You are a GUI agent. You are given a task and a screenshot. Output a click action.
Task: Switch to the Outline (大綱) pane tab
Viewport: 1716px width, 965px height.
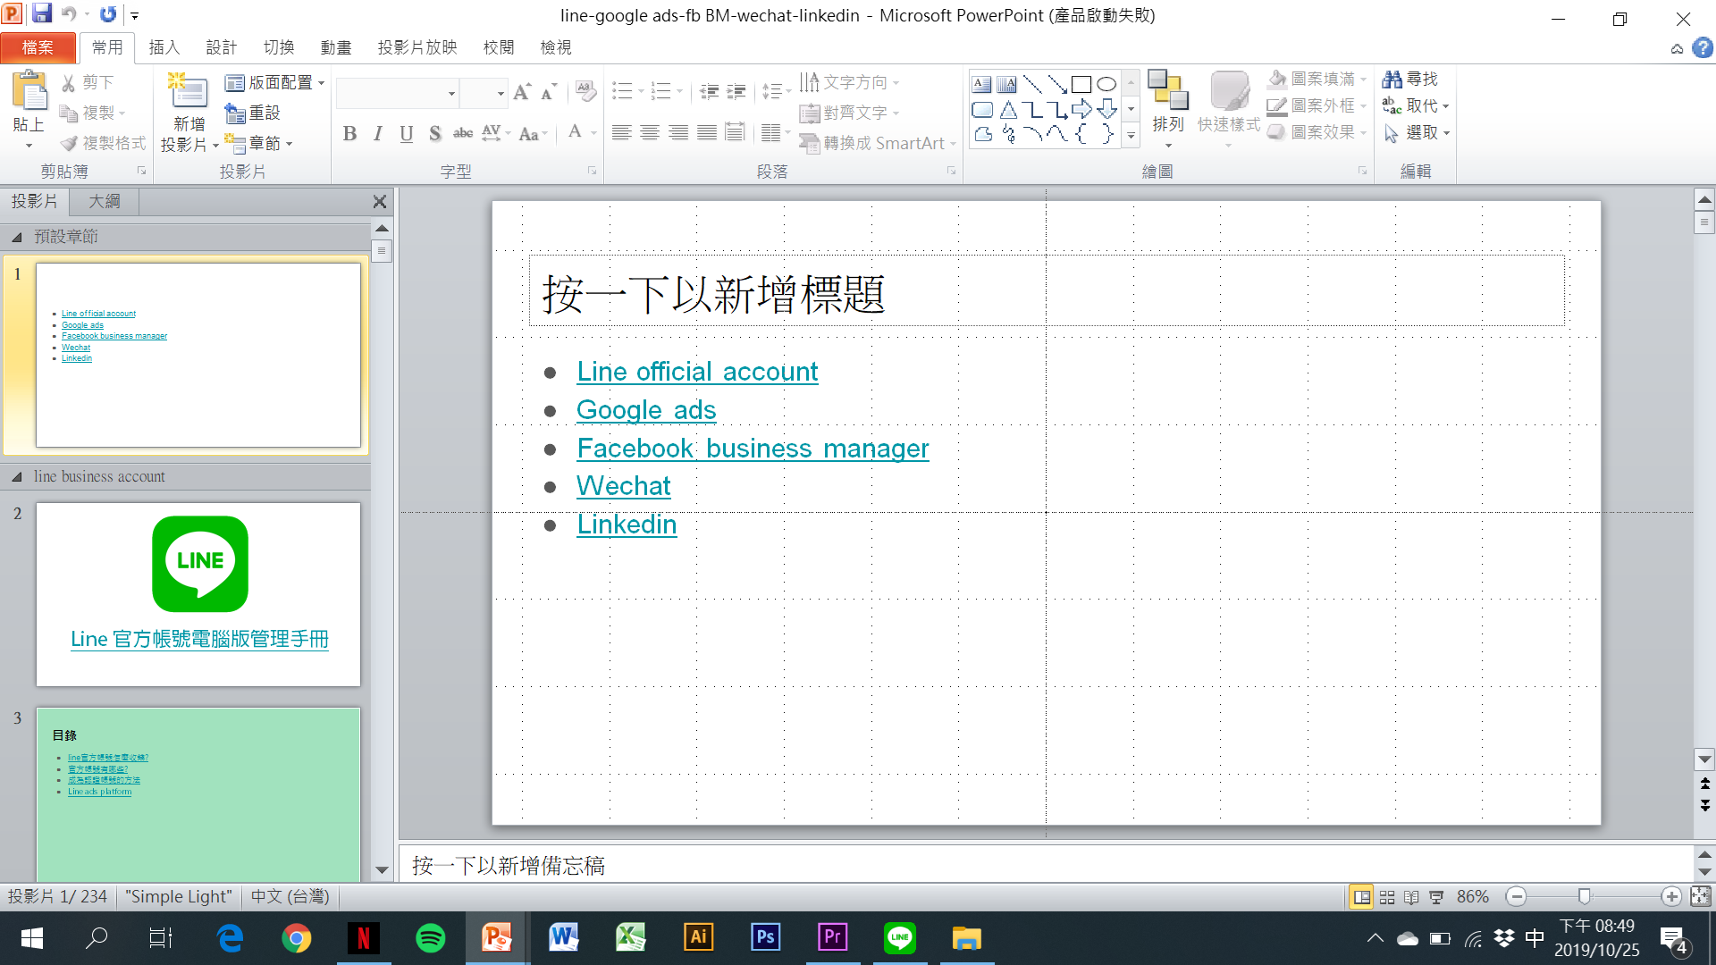tap(104, 202)
